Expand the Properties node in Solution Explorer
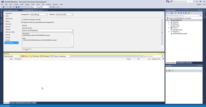Viewport: 206px width, 107px height. click(169, 22)
